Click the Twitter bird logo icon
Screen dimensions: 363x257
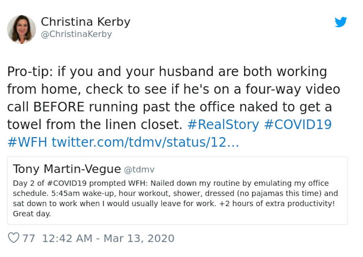pos(341,22)
